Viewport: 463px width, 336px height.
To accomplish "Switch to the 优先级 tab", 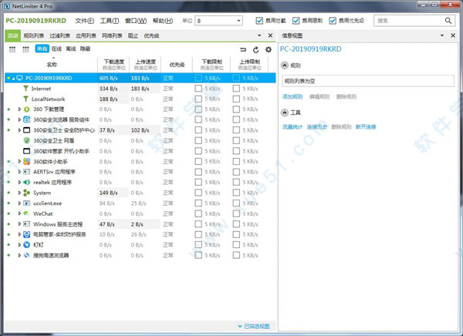I will [x=151, y=35].
